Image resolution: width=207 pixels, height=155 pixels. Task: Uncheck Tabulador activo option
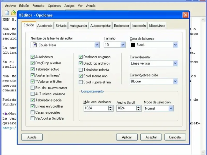pos(33,69)
